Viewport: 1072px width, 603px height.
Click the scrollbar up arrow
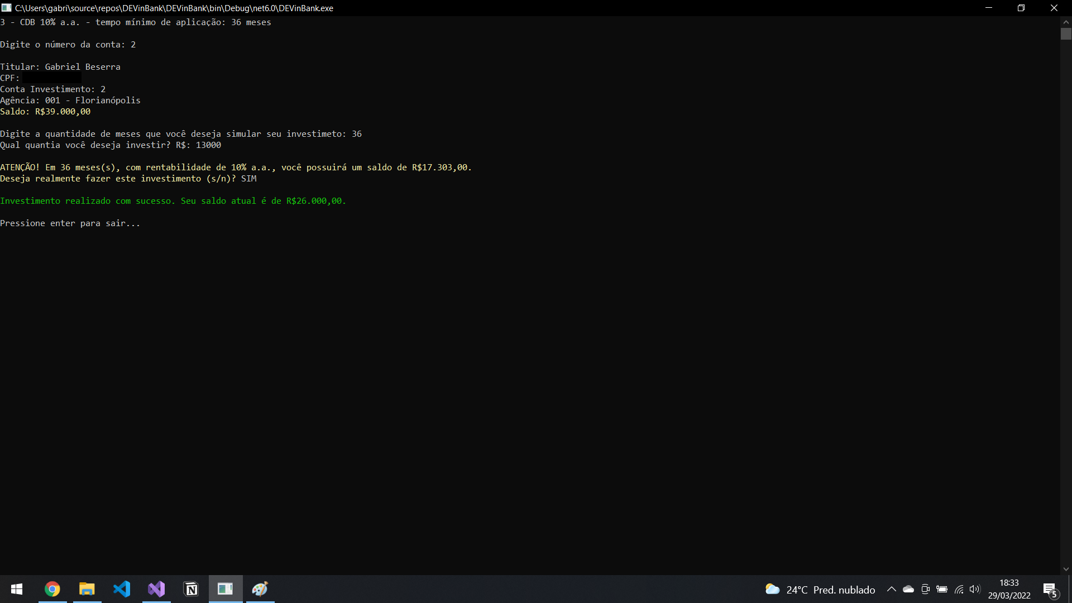pyautogui.click(x=1066, y=21)
